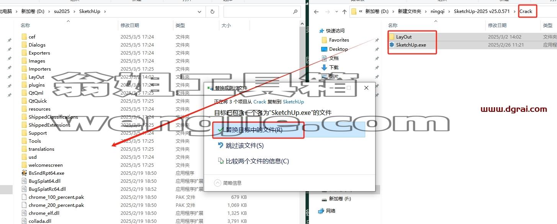Refresh the left Explorer window
Viewport: 557px width, 224px height.
(x=212, y=11)
